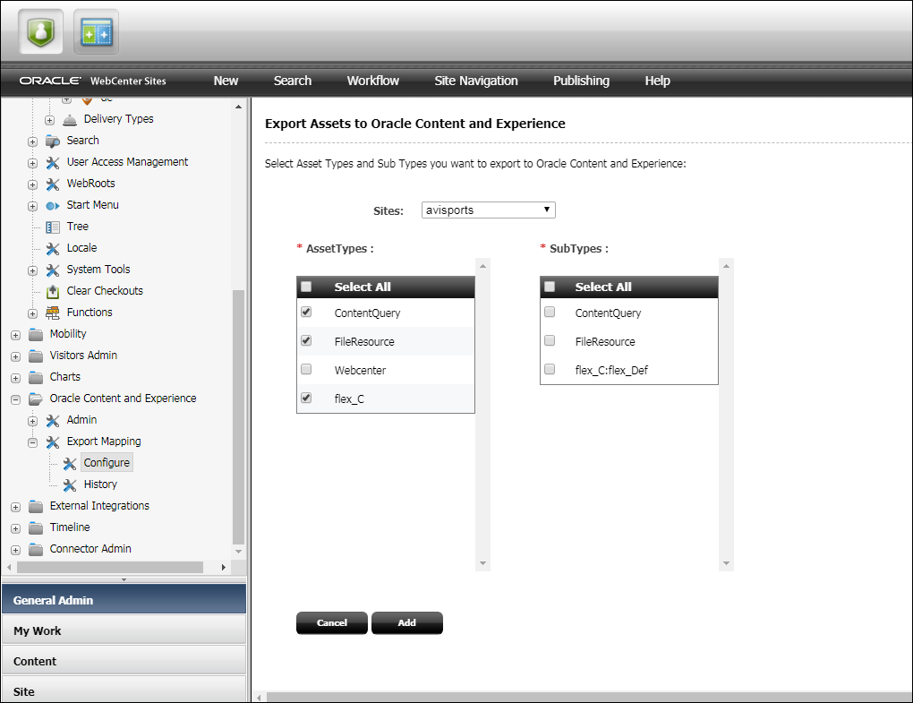The width and height of the screenshot is (913, 703).
Task: Check flex_C:flex_Def subtype
Action: (550, 369)
